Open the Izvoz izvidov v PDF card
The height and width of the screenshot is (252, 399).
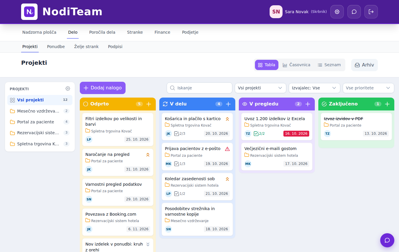356,127
